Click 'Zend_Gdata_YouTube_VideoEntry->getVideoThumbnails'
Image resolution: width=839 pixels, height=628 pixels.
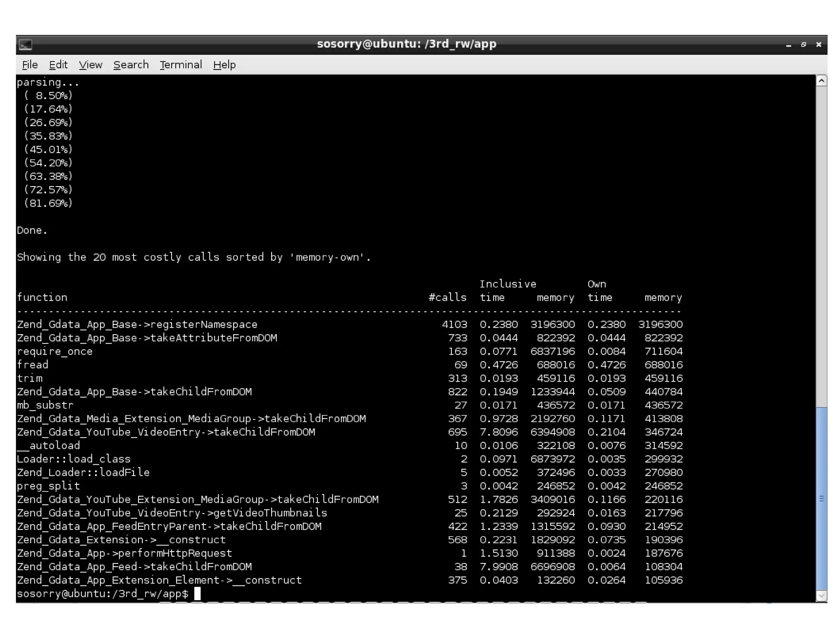pos(172,513)
